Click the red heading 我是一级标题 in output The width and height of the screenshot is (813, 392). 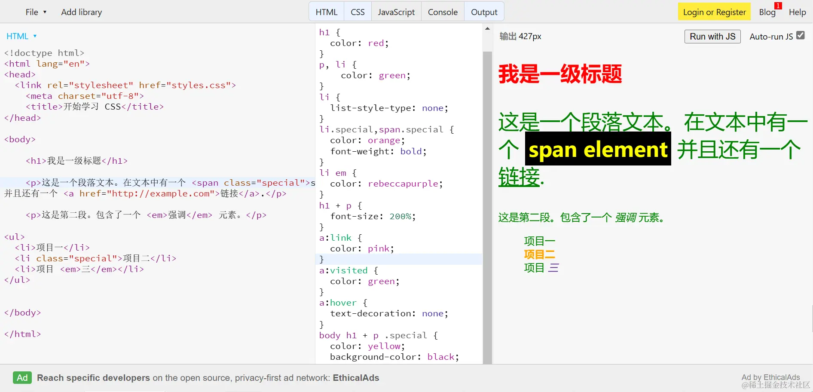click(560, 74)
